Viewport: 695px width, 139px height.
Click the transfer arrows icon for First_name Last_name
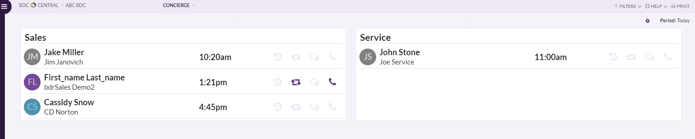pyautogui.click(x=296, y=82)
